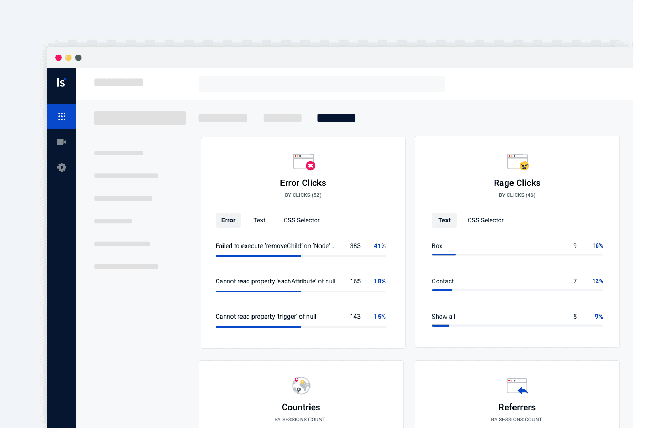Click 'BY CLICKS (46)' subtitle
649x444 pixels.
517,195
